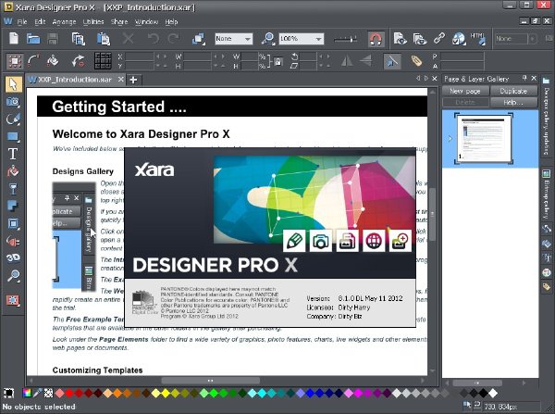Viewport: 555px width, 414px height.
Task: Toggle the lock aspect ratio padlock
Action: click(x=278, y=62)
